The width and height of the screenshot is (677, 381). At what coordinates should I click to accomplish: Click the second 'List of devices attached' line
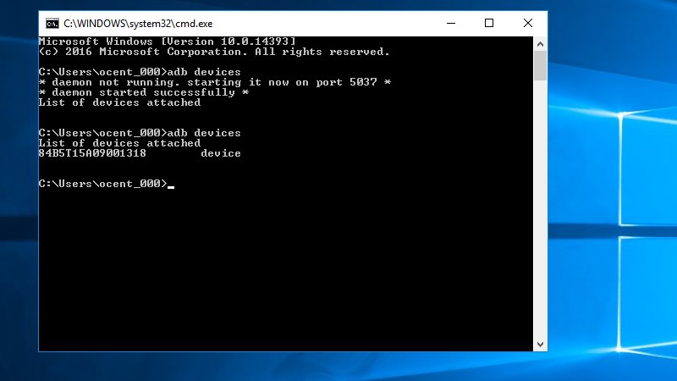coord(119,143)
